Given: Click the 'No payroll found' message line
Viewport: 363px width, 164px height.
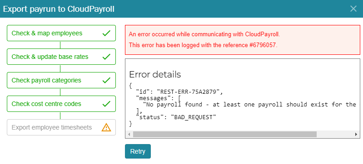Looking at the screenshot, I should (249, 104).
